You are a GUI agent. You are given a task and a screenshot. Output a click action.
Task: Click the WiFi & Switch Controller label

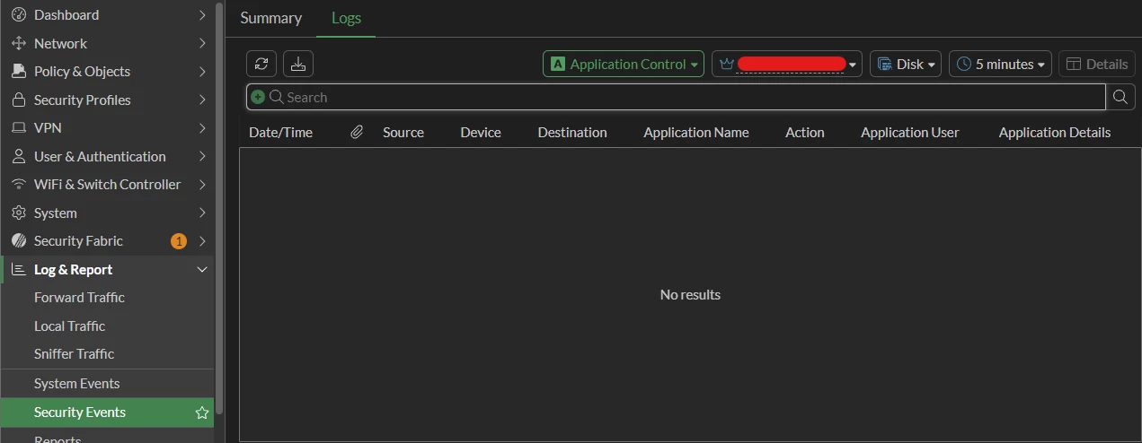tap(107, 185)
